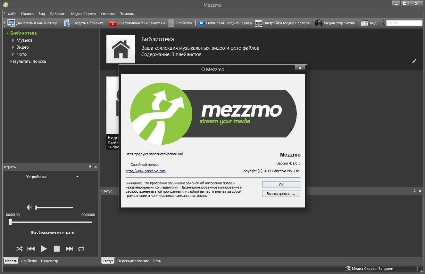Open Library Maintenance toolbox icon
The image size is (425, 274).
(x=113, y=23)
